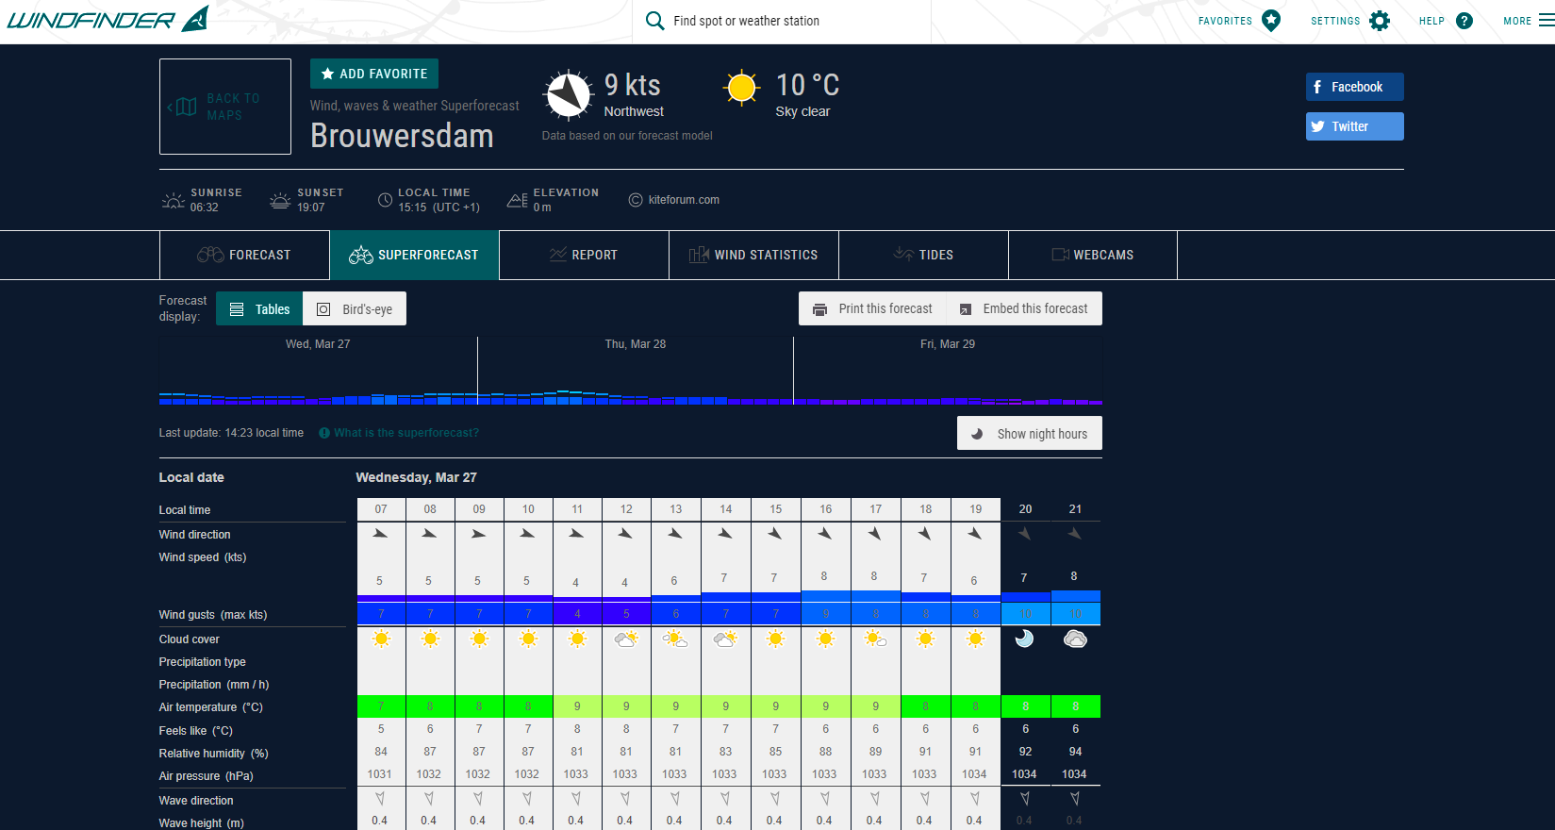Click Wed, Mar 27 in wind chart

click(x=318, y=344)
